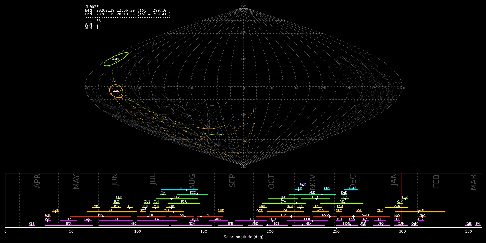
Task: Click the 300 tick label on x-axis
Action: click(x=402, y=231)
